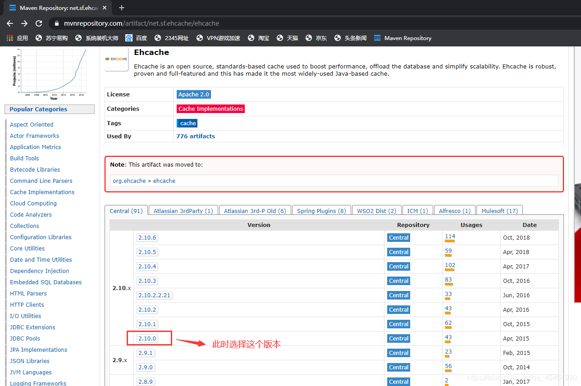Viewport: 581px width, 386px height.
Task: Open the 114 usages link
Action: click(x=450, y=236)
